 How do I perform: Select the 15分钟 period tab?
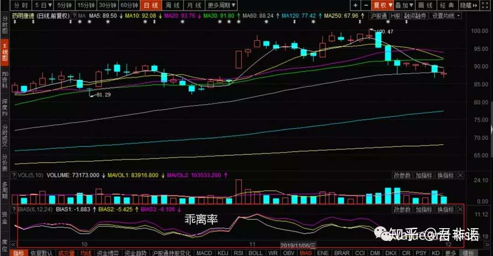tap(86, 5)
